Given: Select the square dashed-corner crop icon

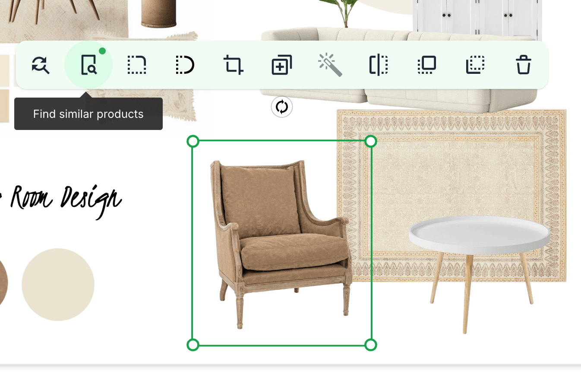Looking at the screenshot, I should (x=136, y=65).
